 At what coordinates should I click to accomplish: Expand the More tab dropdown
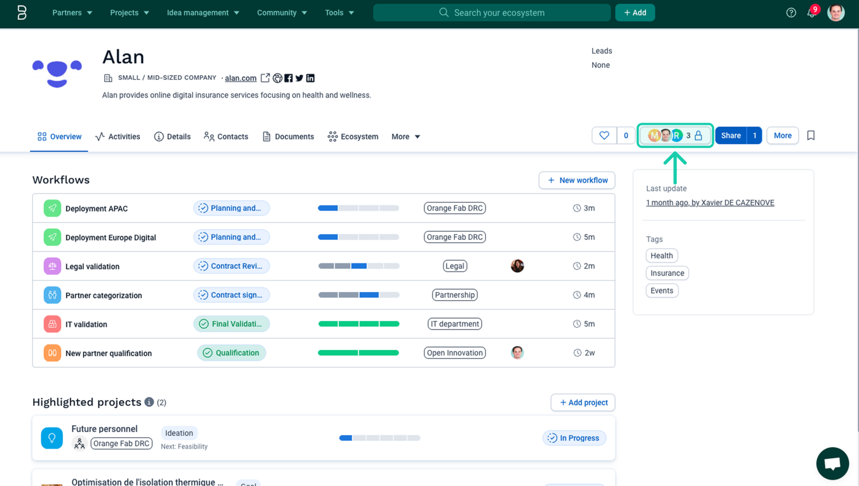[x=406, y=137]
